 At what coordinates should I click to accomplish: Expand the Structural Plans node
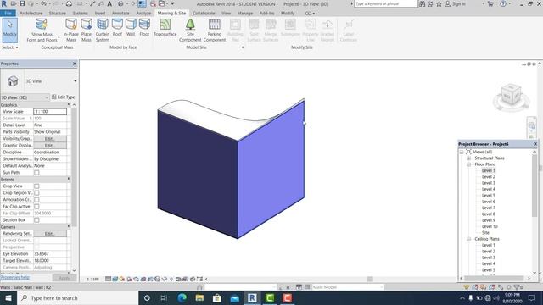pos(469,158)
